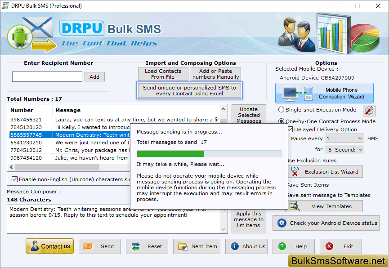Click Update Selected Messages

[249, 115]
